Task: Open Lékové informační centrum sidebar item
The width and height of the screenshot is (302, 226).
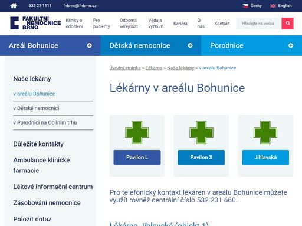Action: [x=53, y=187]
